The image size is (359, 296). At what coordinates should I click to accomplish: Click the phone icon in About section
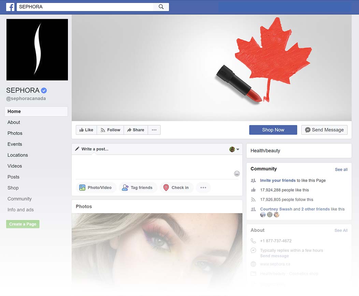click(253, 241)
